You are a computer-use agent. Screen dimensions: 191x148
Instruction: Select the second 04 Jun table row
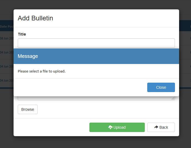[7, 66]
